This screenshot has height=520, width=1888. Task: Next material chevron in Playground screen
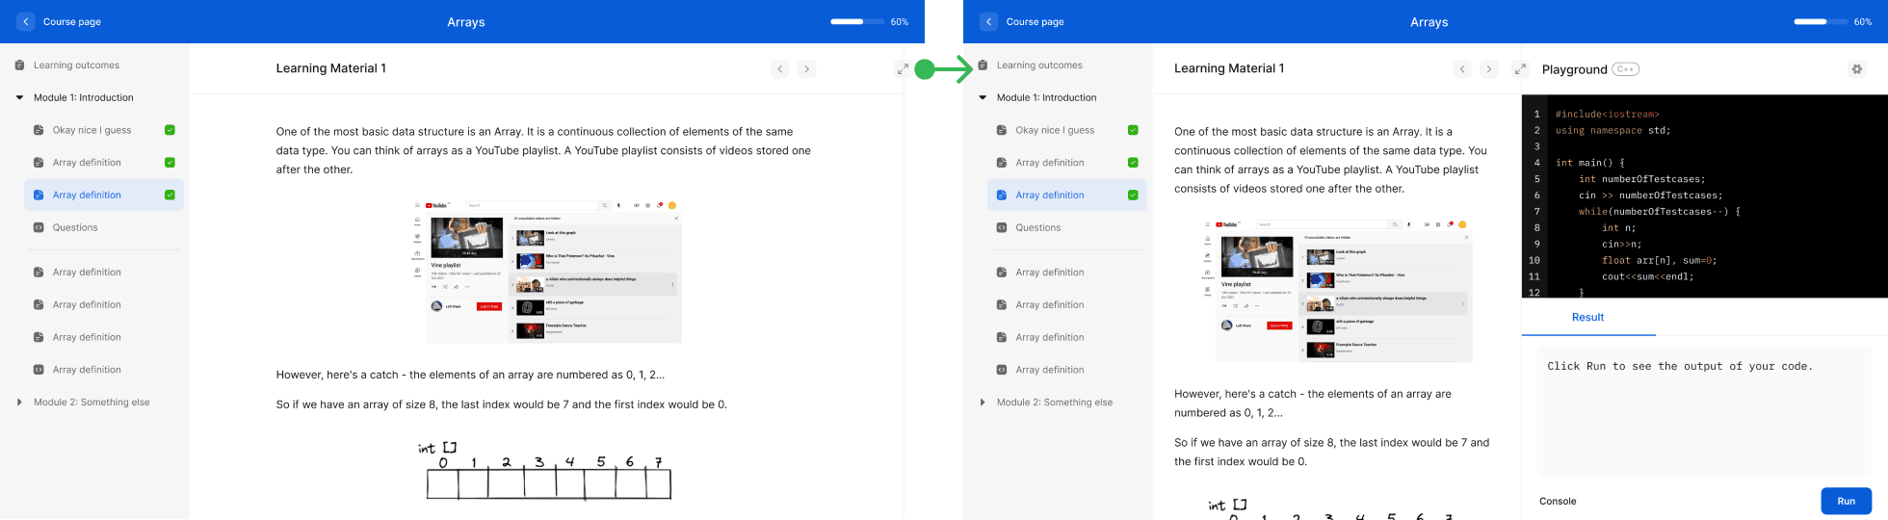tap(1489, 69)
